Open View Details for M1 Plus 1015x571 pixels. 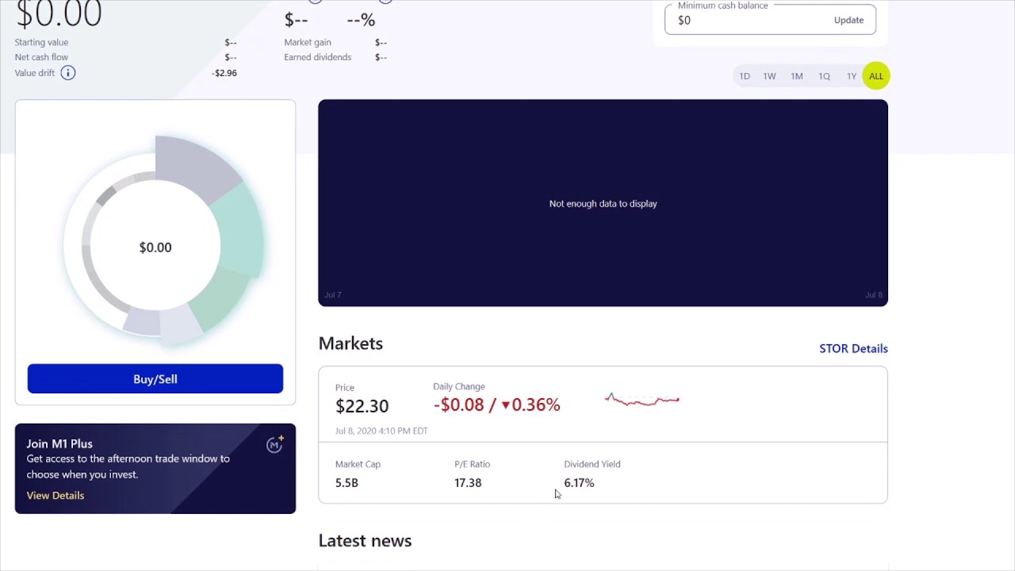coord(56,496)
